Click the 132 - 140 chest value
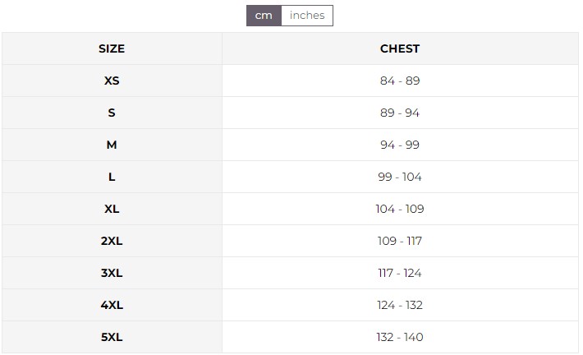The height and width of the screenshot is (355, 583). (400, 337)
